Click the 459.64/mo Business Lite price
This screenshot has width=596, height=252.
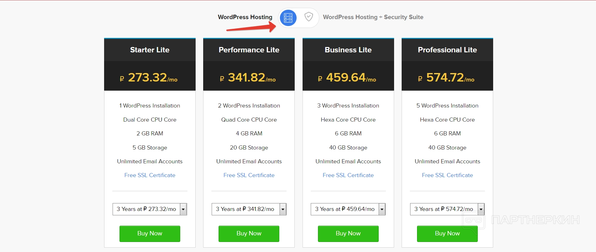(x=348, y=77)
